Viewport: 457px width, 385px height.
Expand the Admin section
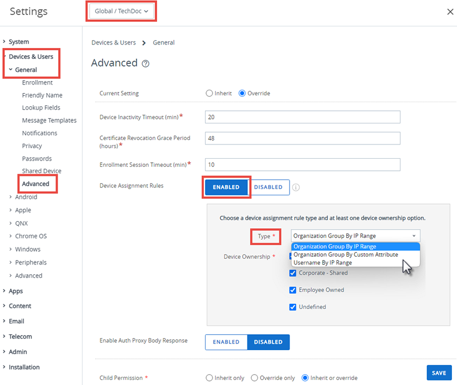(5, 352)
